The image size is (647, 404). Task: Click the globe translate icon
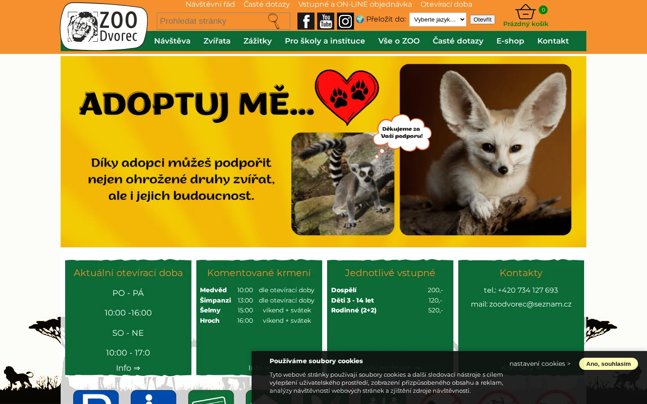coord(360,19)
